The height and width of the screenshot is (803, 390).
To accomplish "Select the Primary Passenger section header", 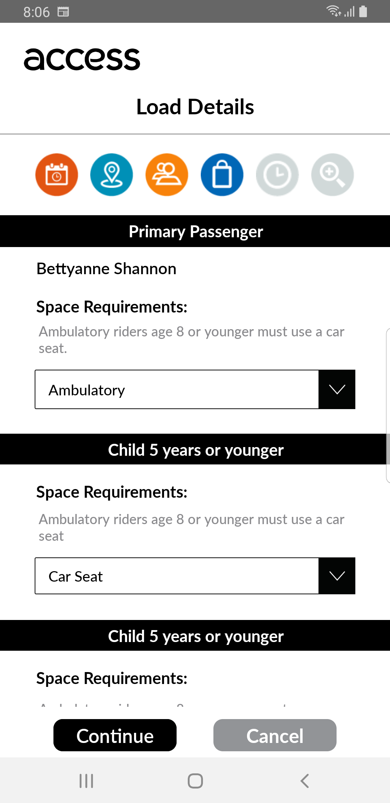I will pos(195,231).
